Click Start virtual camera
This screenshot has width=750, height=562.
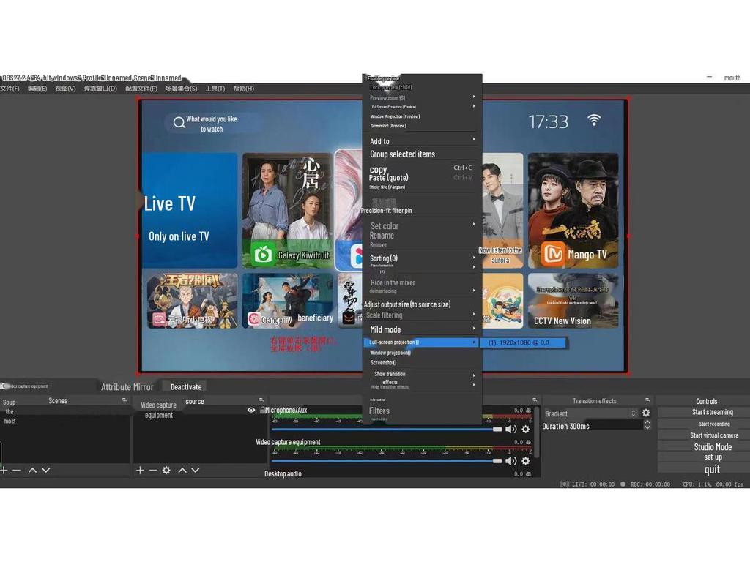point(714,435)
